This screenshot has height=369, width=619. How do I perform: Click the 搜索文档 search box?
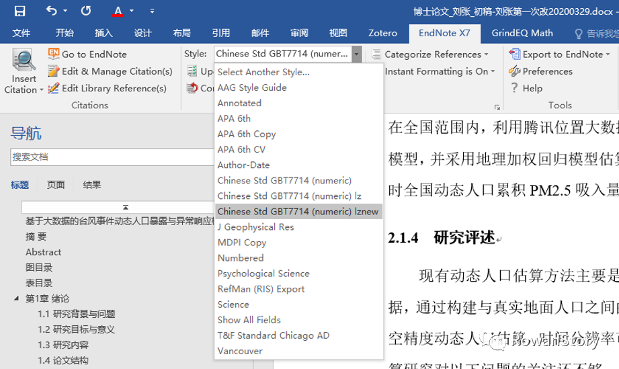112,157
